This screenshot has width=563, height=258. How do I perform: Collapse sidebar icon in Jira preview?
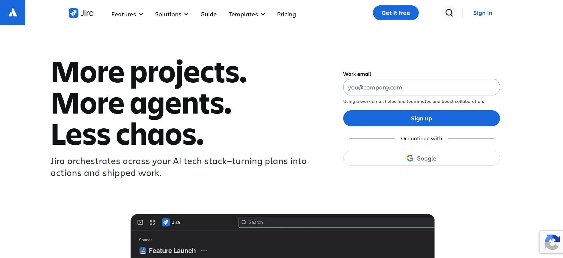[x=140, y=222]
